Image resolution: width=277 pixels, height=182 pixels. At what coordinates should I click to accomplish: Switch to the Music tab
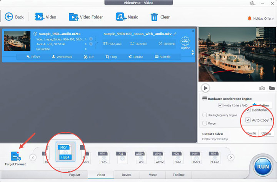coord(153,175)
